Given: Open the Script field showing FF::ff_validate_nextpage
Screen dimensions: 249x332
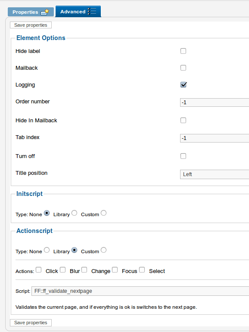Looking at the screenshot, I should click(140, 291).
